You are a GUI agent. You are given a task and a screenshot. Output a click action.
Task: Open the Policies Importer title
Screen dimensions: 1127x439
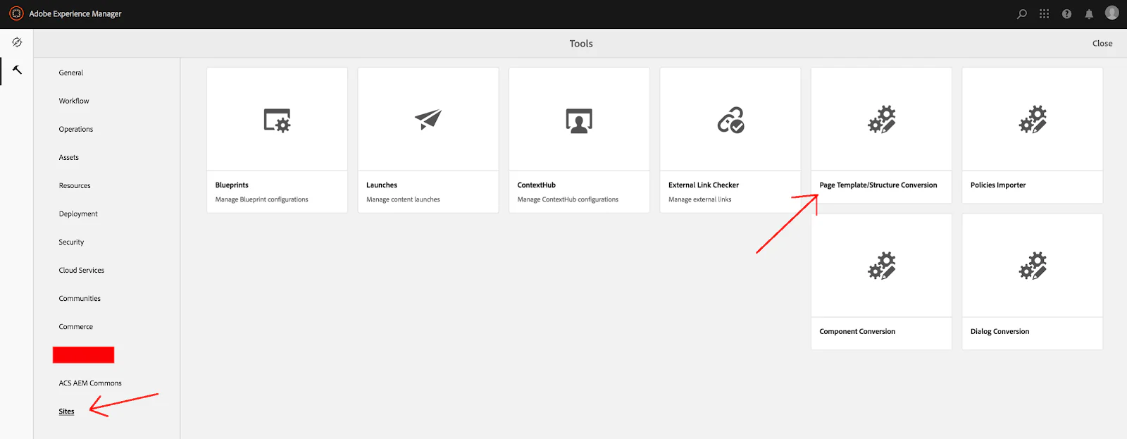point(998,185)
